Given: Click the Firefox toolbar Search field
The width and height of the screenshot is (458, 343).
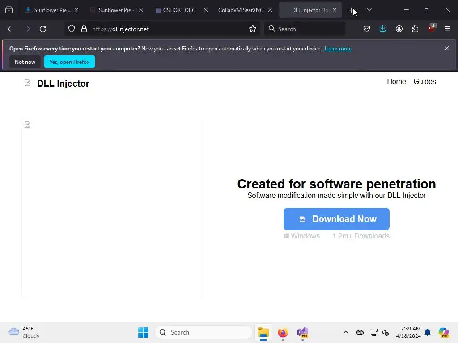Looking at the screenshot, I should pyautogui.click(x=305, y=29).
